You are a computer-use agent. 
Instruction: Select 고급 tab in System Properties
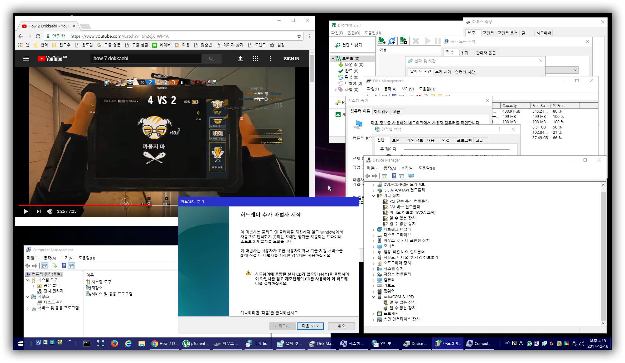click(396, 112)
